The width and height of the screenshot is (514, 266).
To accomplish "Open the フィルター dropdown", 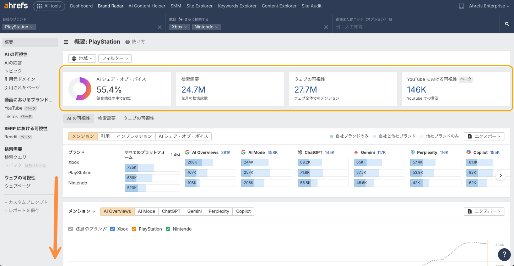I will click(x=115, y=59).
